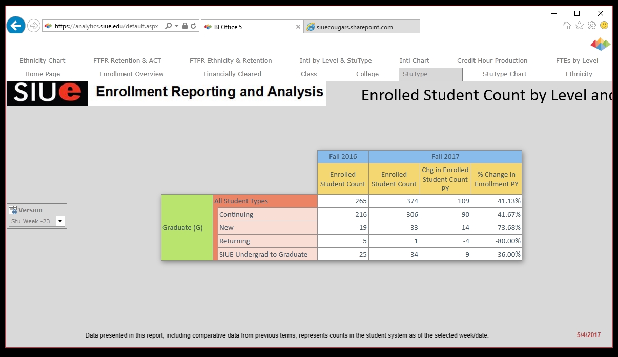Click the BI Office pyramid logo
618x357 pixels.
point(600,44)
